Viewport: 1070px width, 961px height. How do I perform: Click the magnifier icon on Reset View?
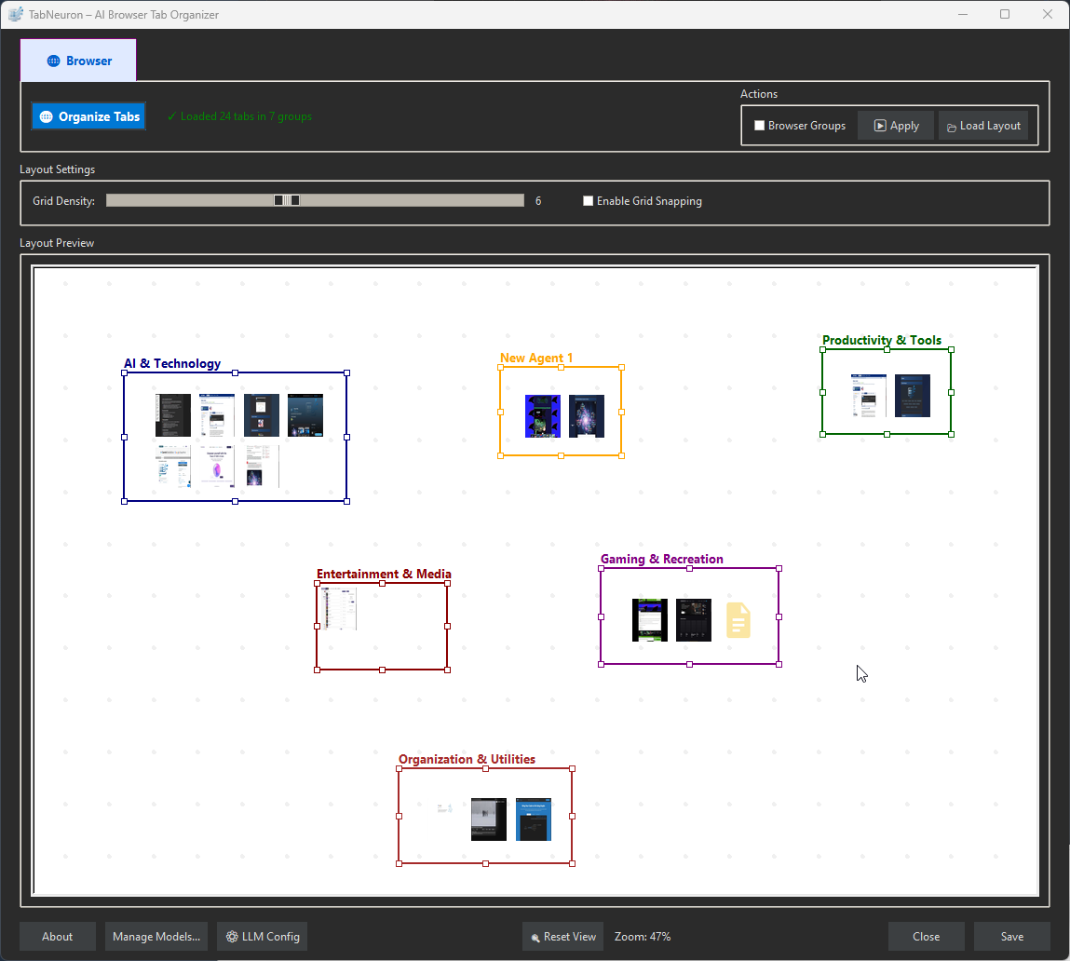point(535,937)
